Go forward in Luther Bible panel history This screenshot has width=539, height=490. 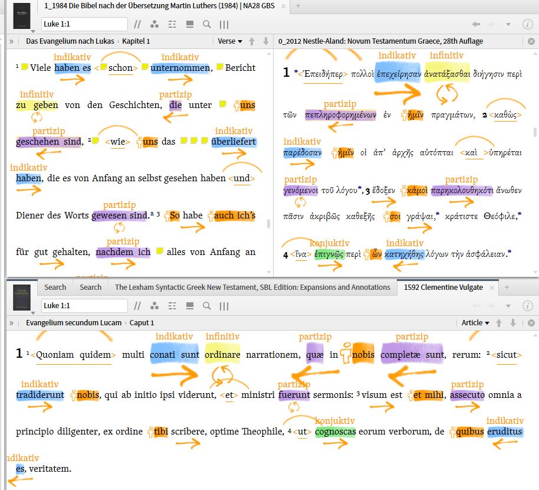click(x=491, y=24)
